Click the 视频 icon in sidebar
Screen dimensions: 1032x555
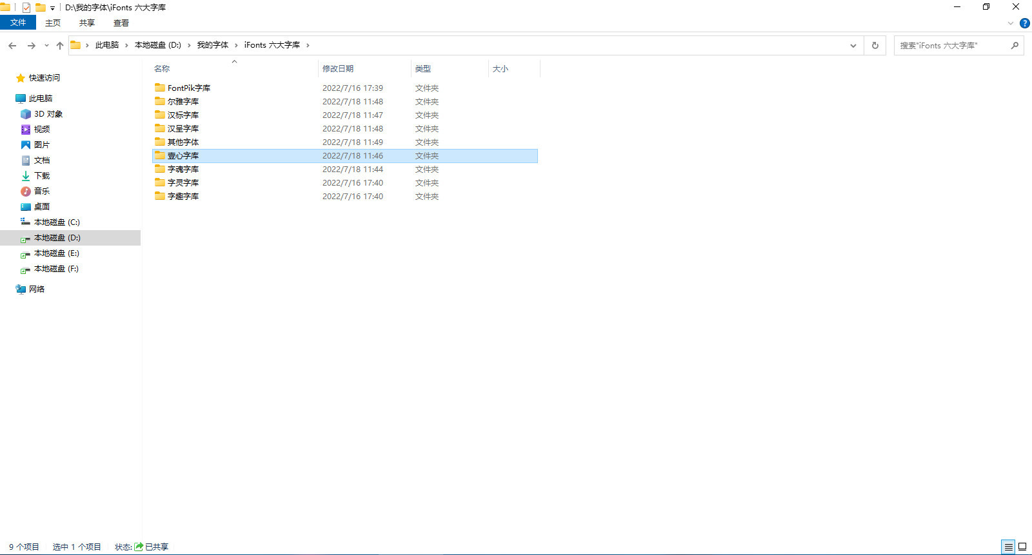26,130
